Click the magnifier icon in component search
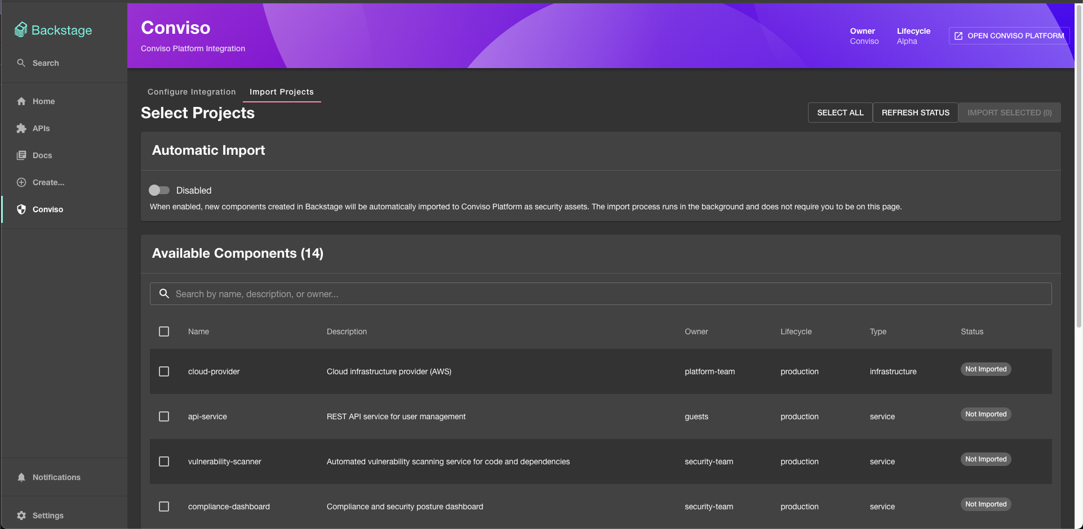 (x=164, y=294)
